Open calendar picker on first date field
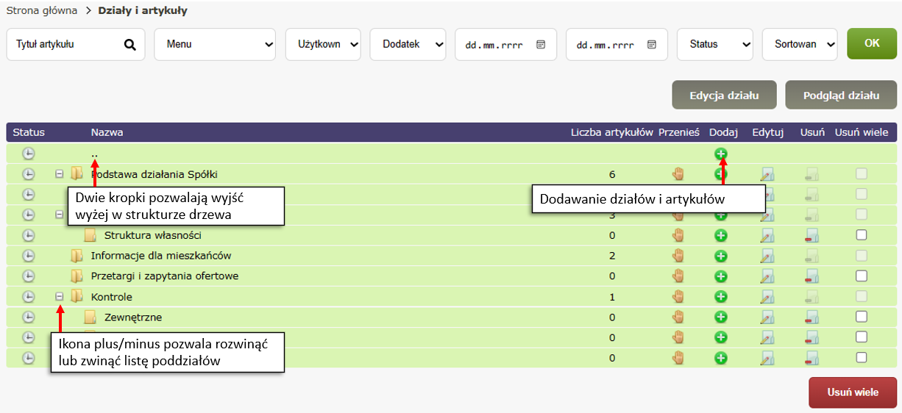 point(541,44)
